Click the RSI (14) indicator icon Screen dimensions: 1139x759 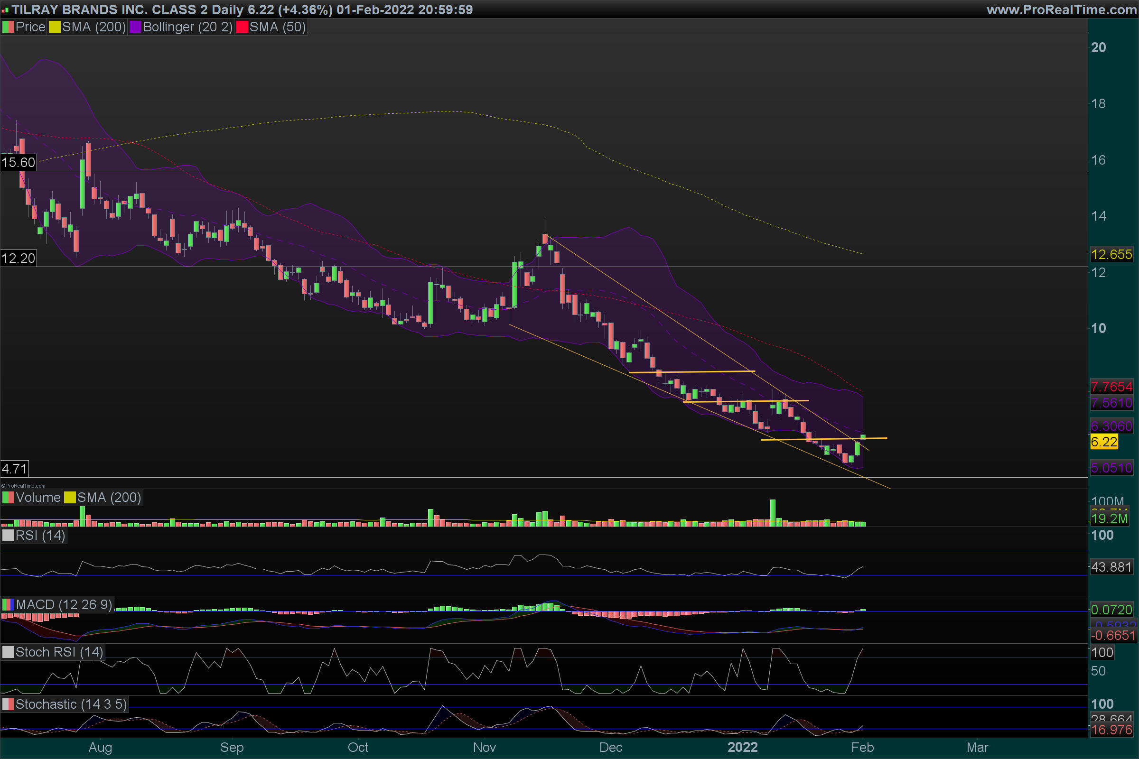(8, 536)
